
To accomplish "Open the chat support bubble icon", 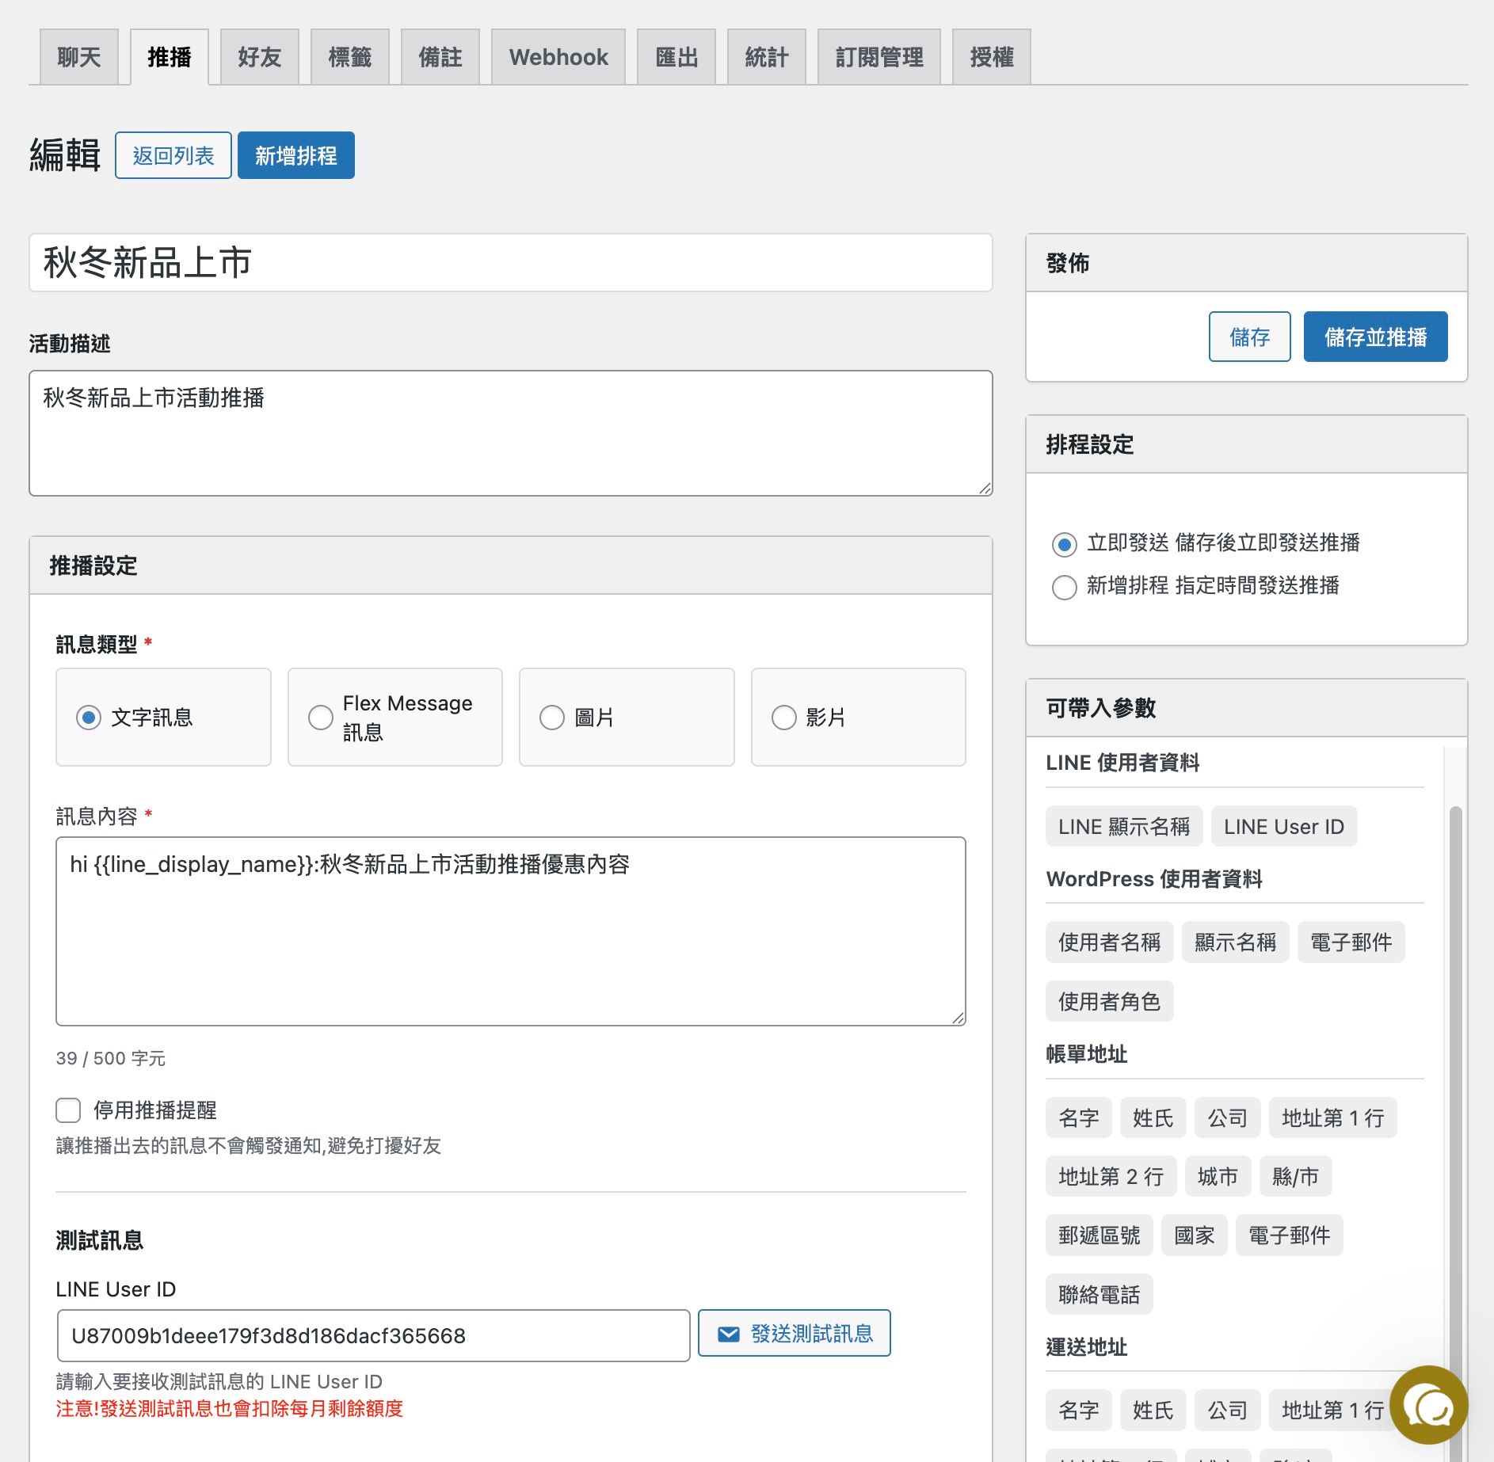I will pyautogui.click(x=1428, y=1406).
